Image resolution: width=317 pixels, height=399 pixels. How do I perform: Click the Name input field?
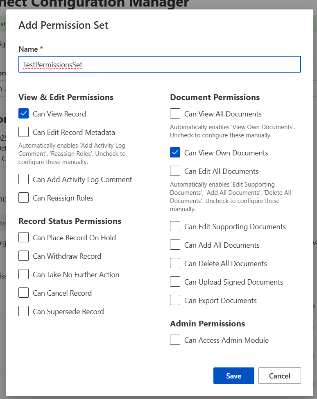[x=160, y=64]
